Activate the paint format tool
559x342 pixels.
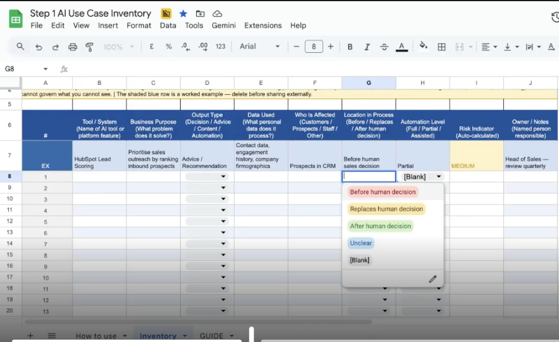pos(90,47)
